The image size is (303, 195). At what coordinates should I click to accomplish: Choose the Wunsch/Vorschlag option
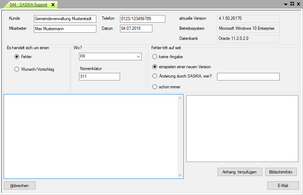point(17,69)
